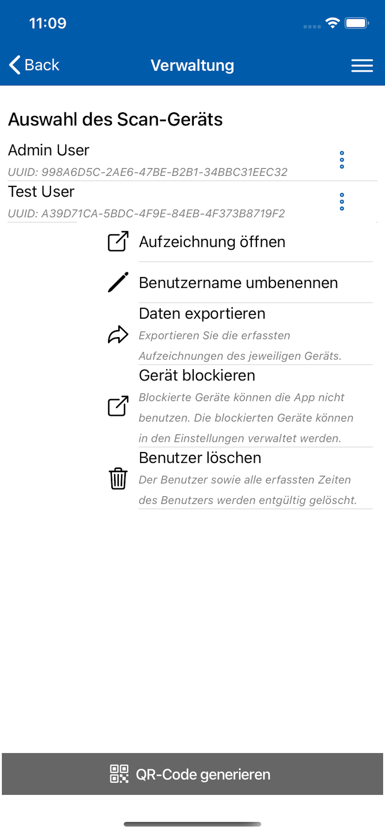385x834 pixels.
Task: Choose Gerät blockieren option
Action: pyautogui.click(x=197, y=375)
